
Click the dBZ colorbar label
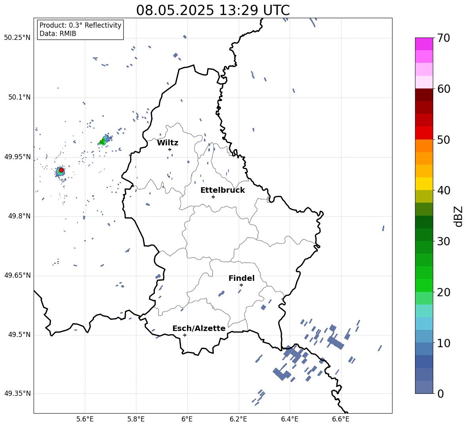coord(458,216)
